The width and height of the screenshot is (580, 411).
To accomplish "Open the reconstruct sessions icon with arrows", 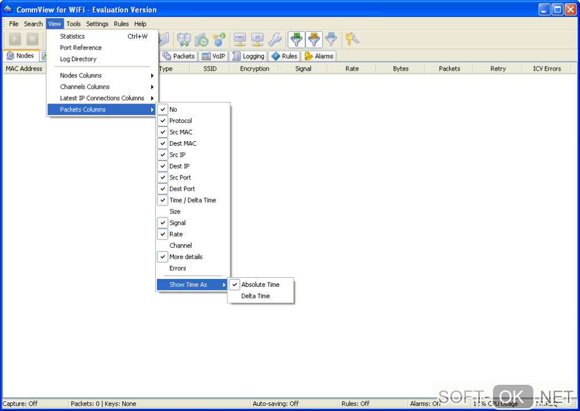I will [x=184, y=39].
